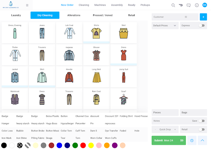Viewport: 211px width, 149px height.
Task: Open the Pressed / Ironed tab
Action: coord(103,15)
